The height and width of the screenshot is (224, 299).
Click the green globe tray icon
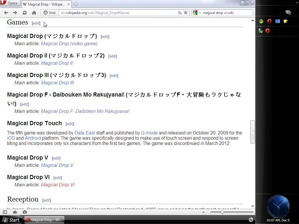(261, 21)
